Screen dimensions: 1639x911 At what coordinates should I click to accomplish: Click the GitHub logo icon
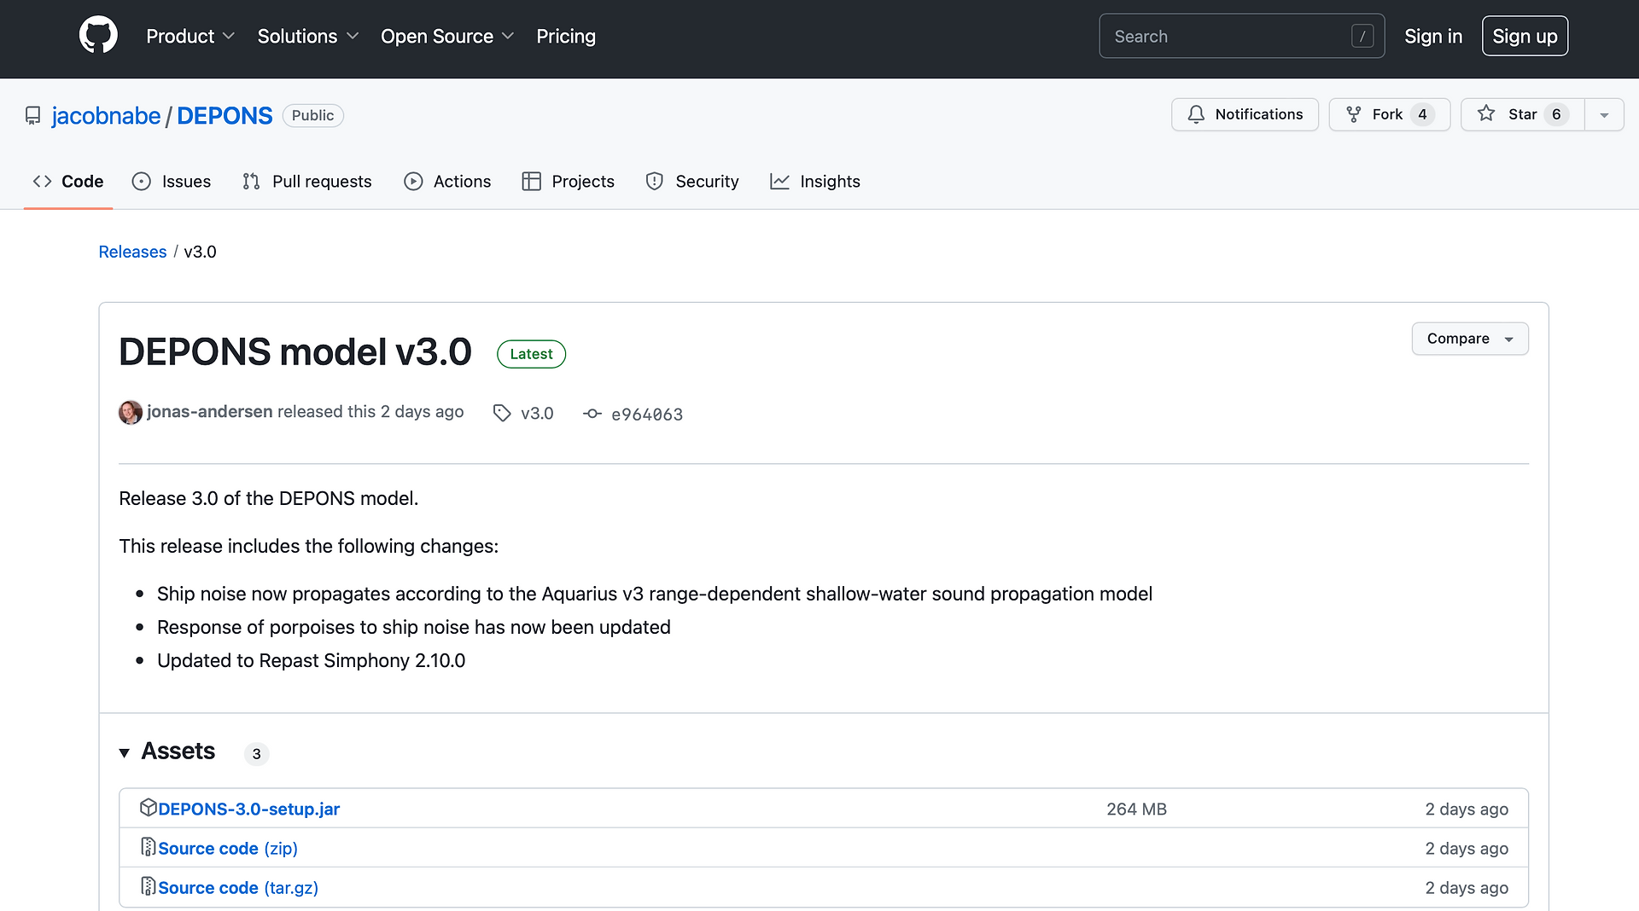click(98, 36)
